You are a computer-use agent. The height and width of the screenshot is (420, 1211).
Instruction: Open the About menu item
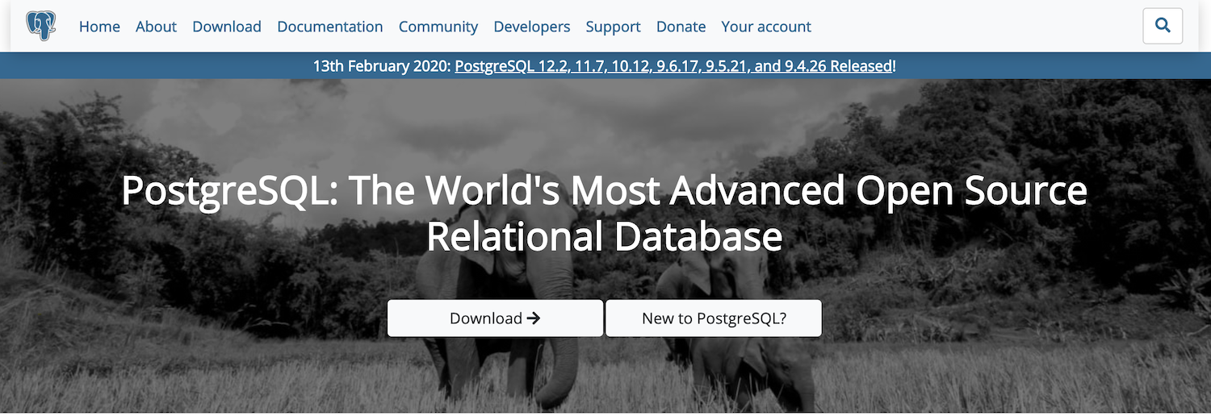[156, 27]
